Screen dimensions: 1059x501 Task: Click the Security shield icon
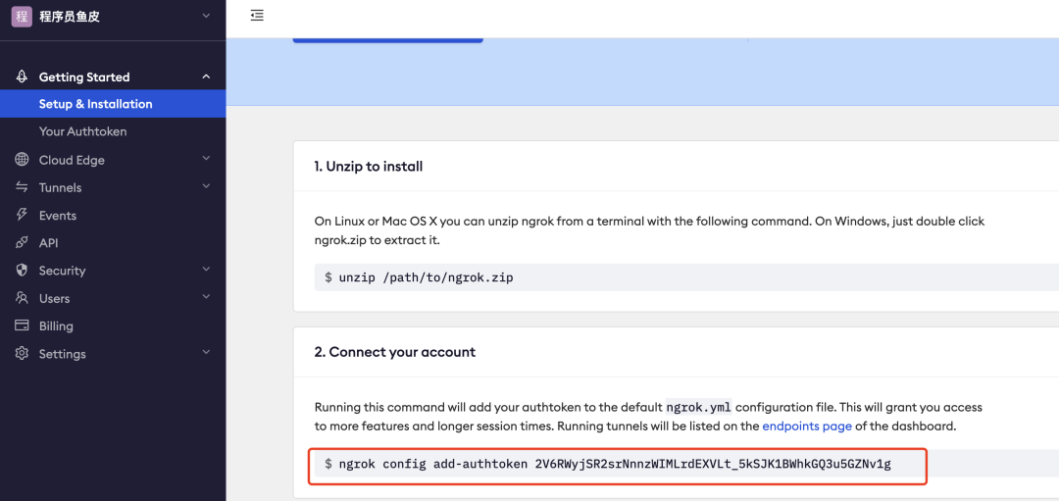pos(22,271)
